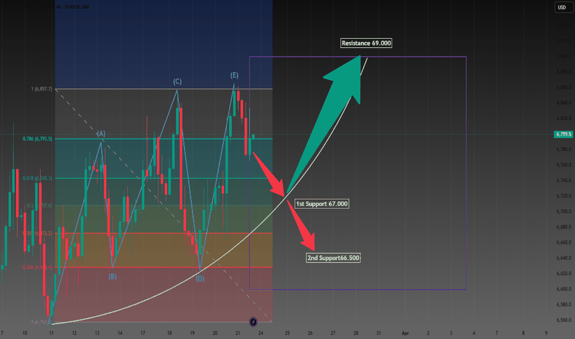Select the wave label (B)
Image resolution: width=575 pixels, height=339 pixels.
[x=112, y=276]
